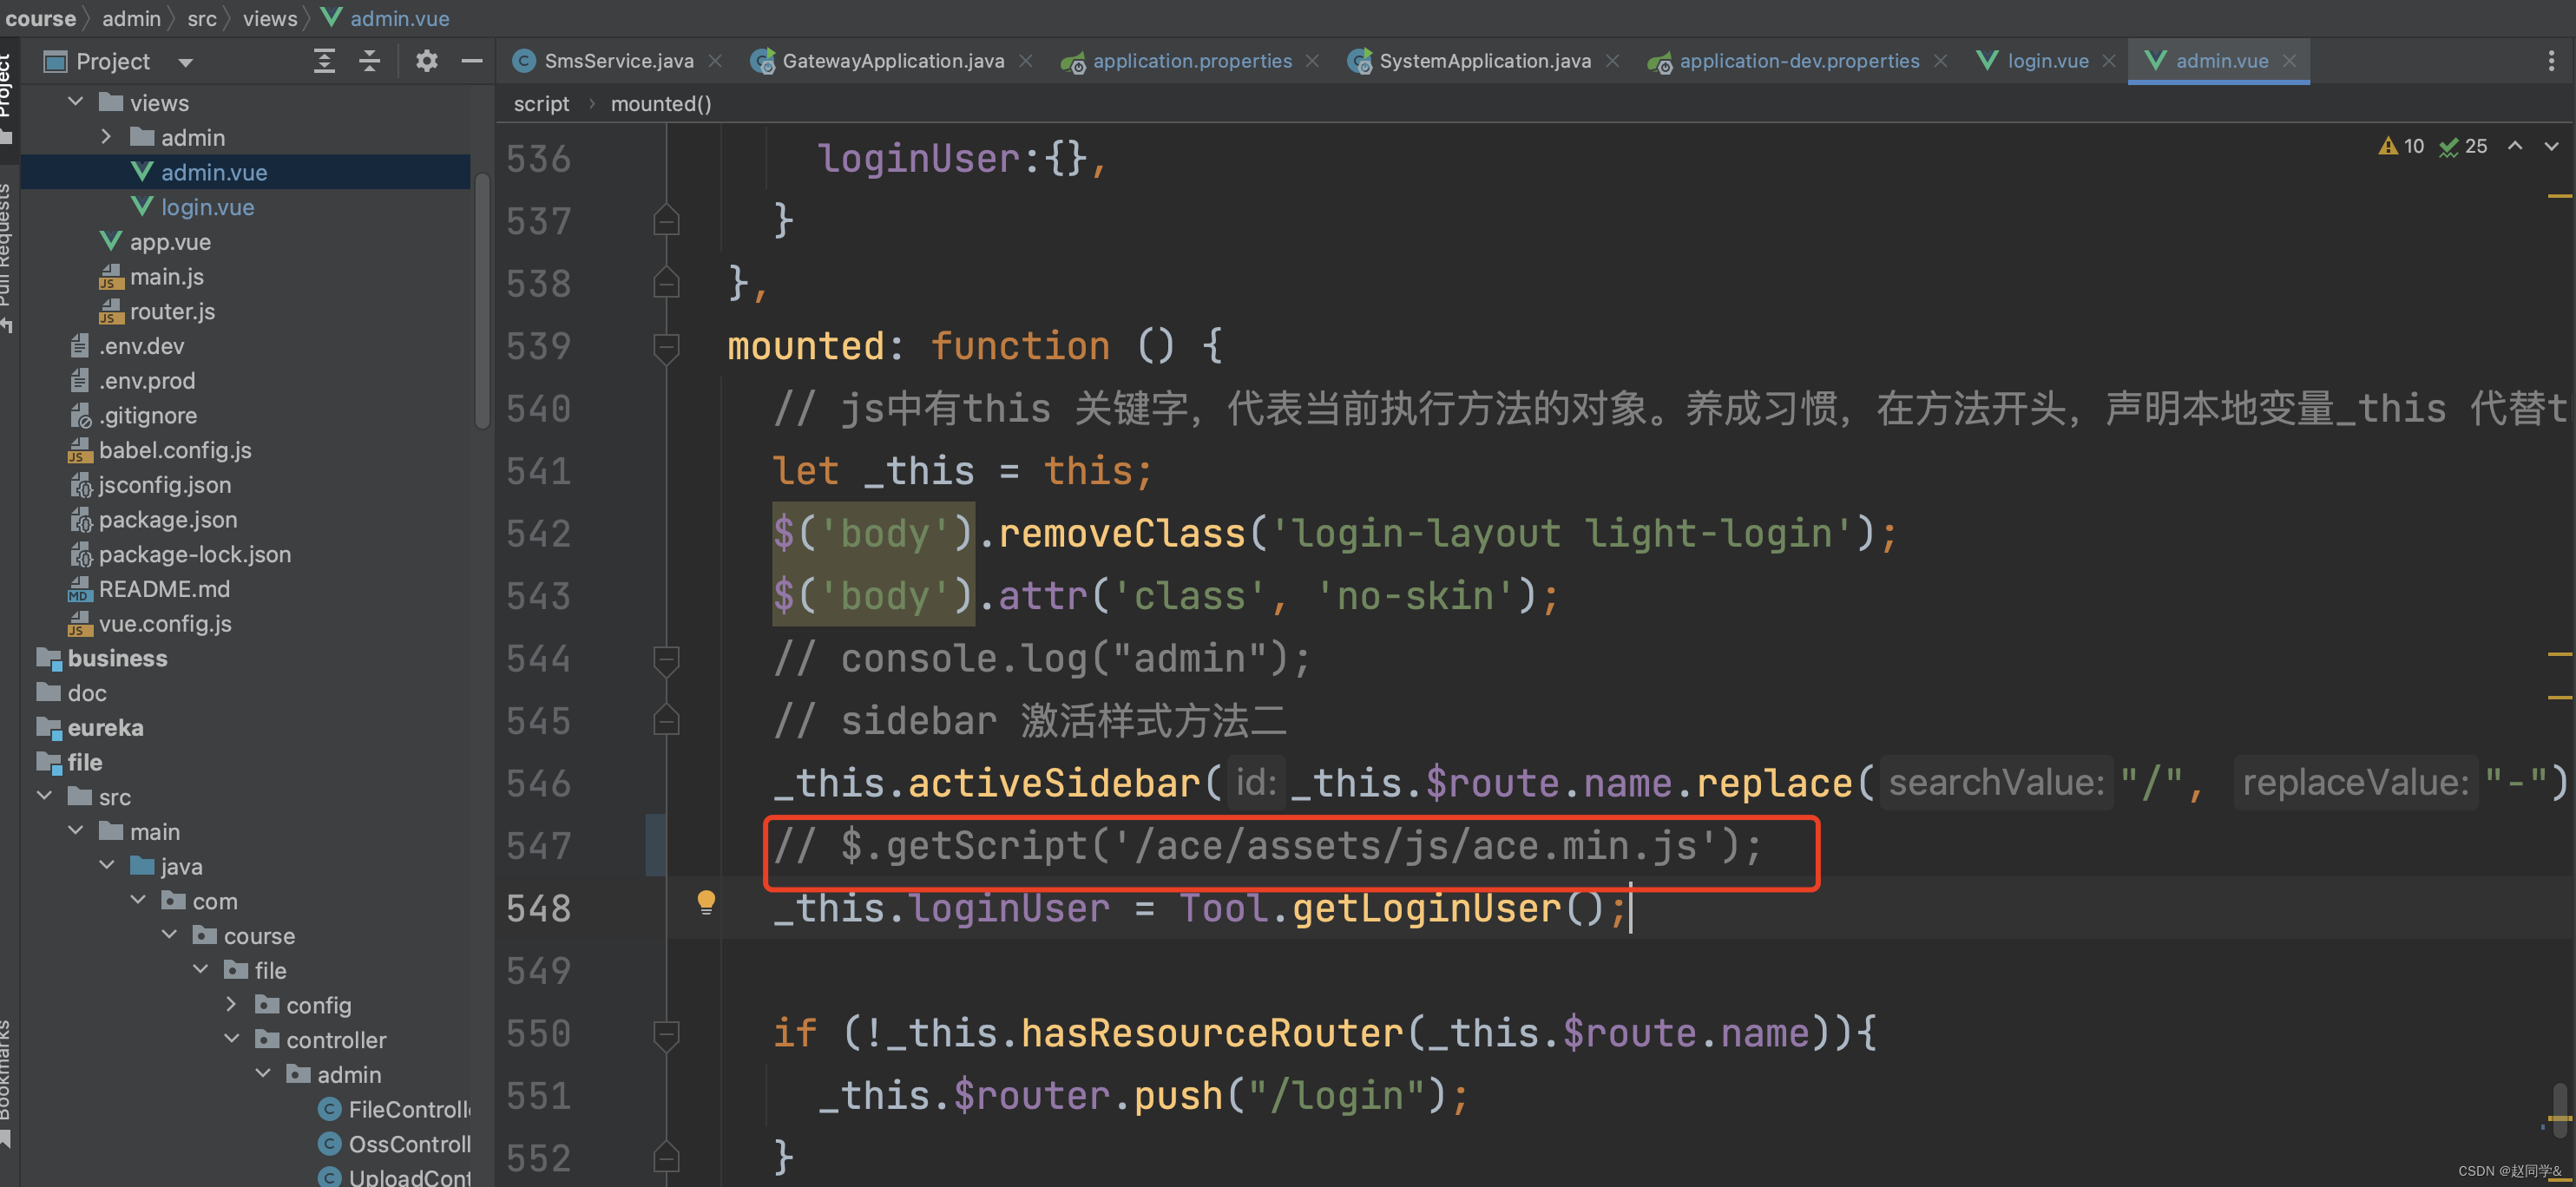2576x1187 pixels.
Task: Hide the Project panel with minus icon
Action: (x=471, y=61)
